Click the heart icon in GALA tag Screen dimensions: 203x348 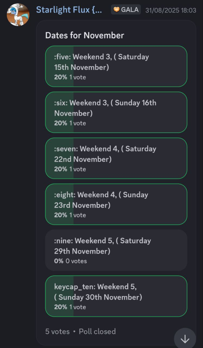[x=117, y=10]
